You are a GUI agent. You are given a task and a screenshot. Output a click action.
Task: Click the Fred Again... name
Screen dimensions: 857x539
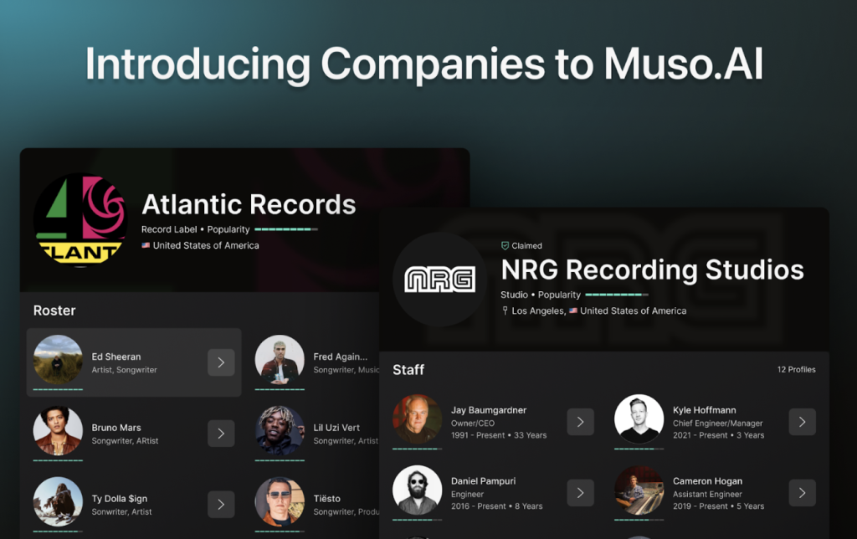tap(341, 357)
